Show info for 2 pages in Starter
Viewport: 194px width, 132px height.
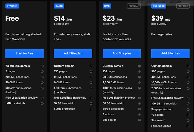pos(42,71)
